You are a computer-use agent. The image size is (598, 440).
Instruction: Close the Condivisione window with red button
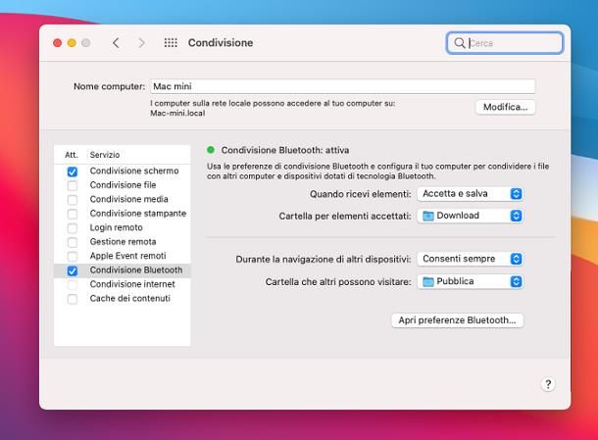pyautogui.click(x=58, y=43)
